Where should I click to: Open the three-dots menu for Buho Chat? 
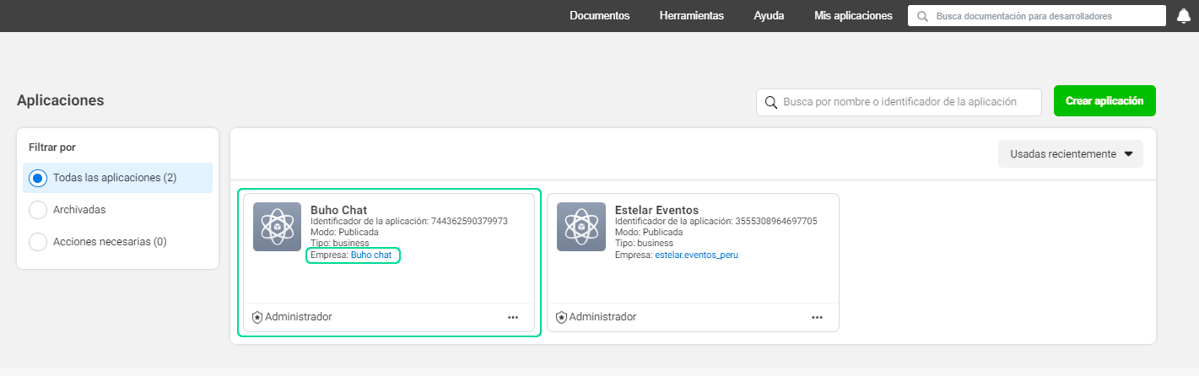click(513, 317)
